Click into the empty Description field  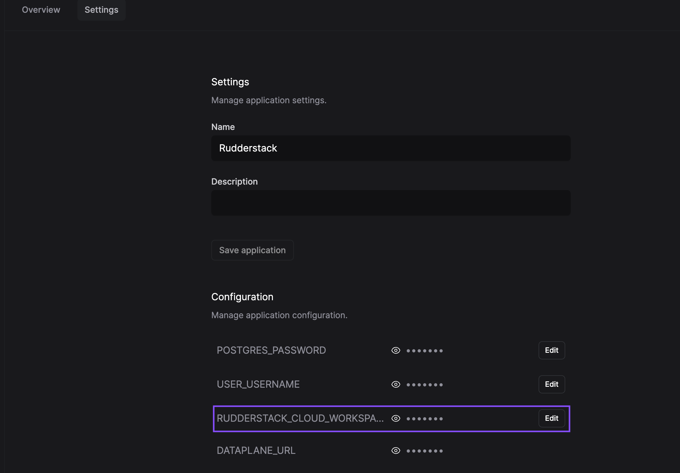tap(391, 203)
